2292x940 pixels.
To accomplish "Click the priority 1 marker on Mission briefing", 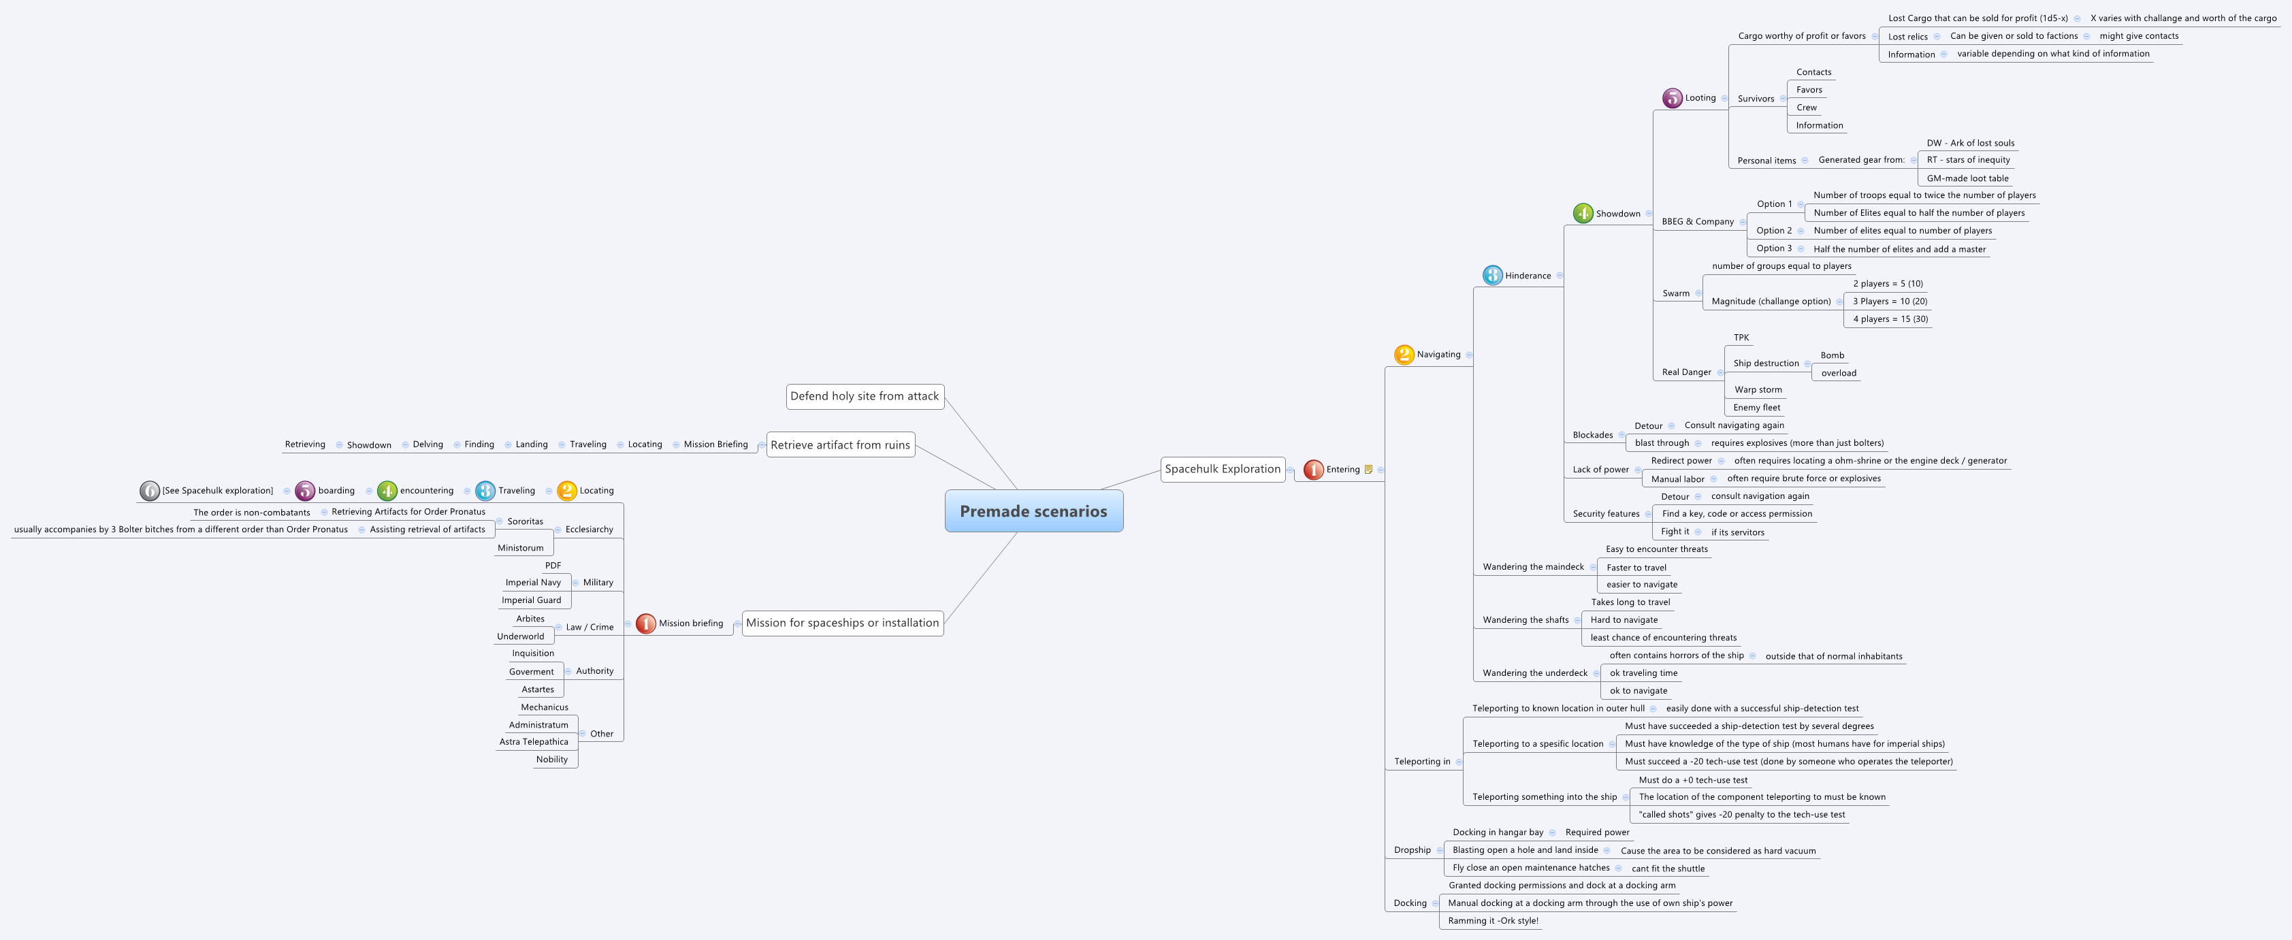I will tap(646, 623).
